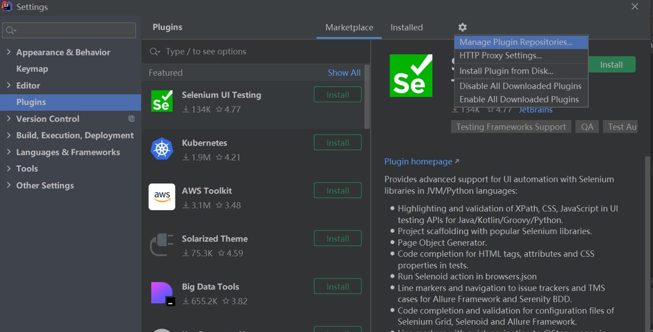The height and width of the screenshot is (332, 653).
Task: Click the green Install button in details pane
Action: click(612, 65)
